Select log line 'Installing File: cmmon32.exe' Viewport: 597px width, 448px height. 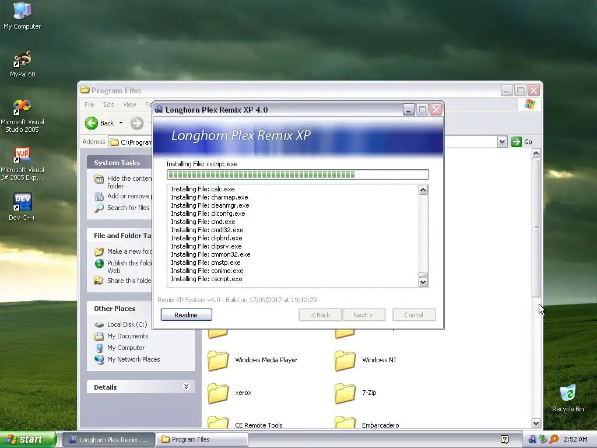pos(210,254)
